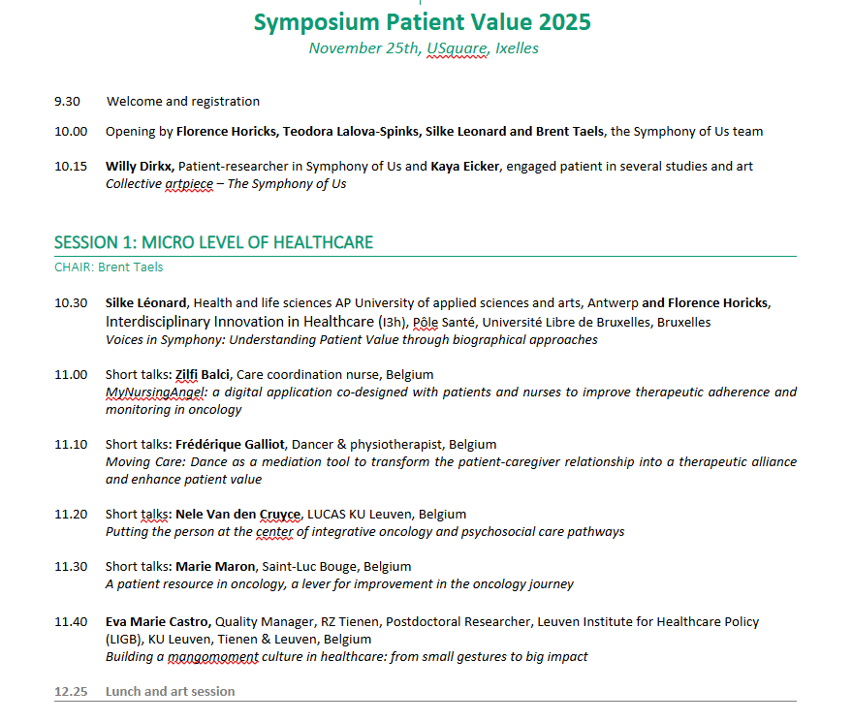Click the name 'Silke Léonard' at 10.30
Viewport: 853px width, 722px height.
tap(146, 303)
